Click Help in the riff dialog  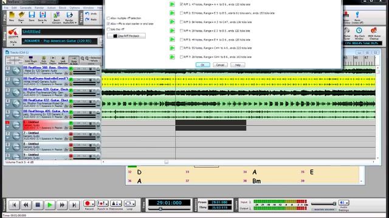[x=238, y=65]
